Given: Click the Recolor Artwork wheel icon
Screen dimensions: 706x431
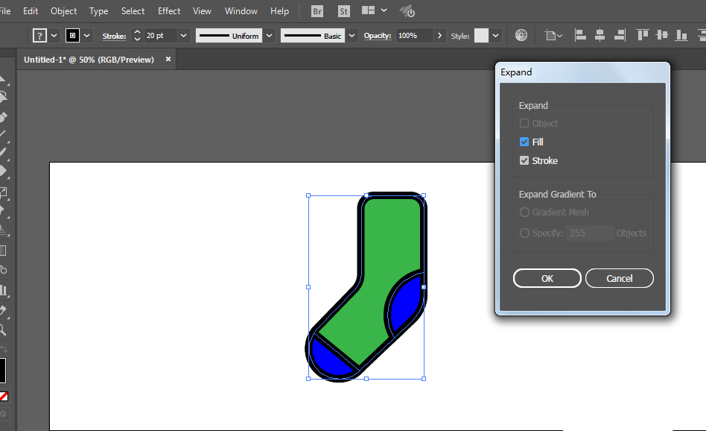Looking at the screenshot, I should point(521,35).
